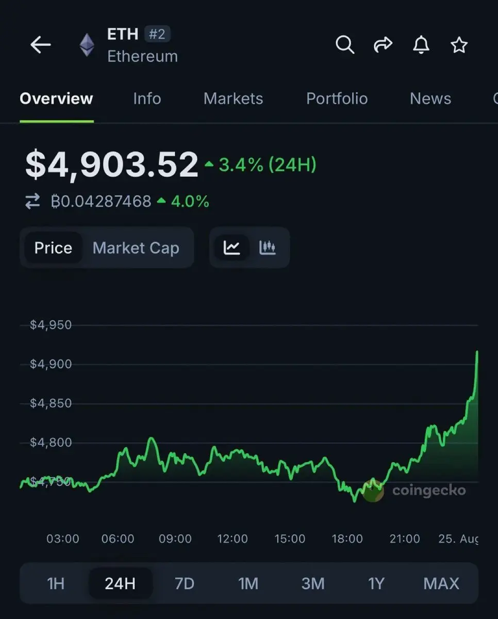Tap the chart's latest price peak

[476, 352]
